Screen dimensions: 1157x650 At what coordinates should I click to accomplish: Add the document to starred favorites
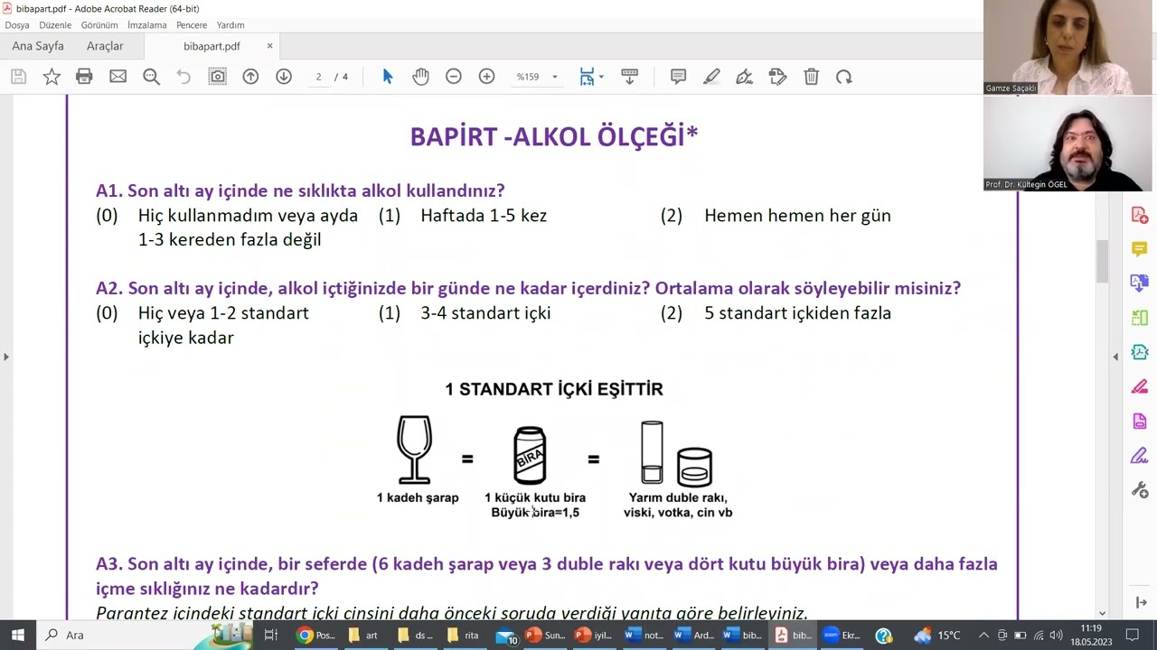click(52, 77)
